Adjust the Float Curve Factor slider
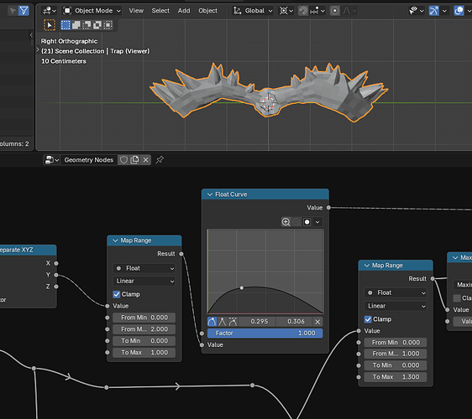The image size is (472, 419). 265,333
